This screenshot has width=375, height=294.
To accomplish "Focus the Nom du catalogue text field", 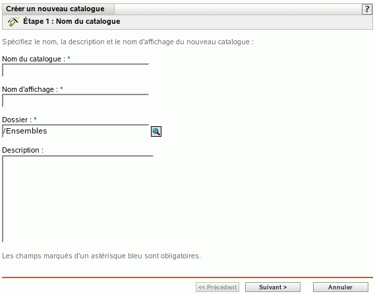I will tap(76, 70).
